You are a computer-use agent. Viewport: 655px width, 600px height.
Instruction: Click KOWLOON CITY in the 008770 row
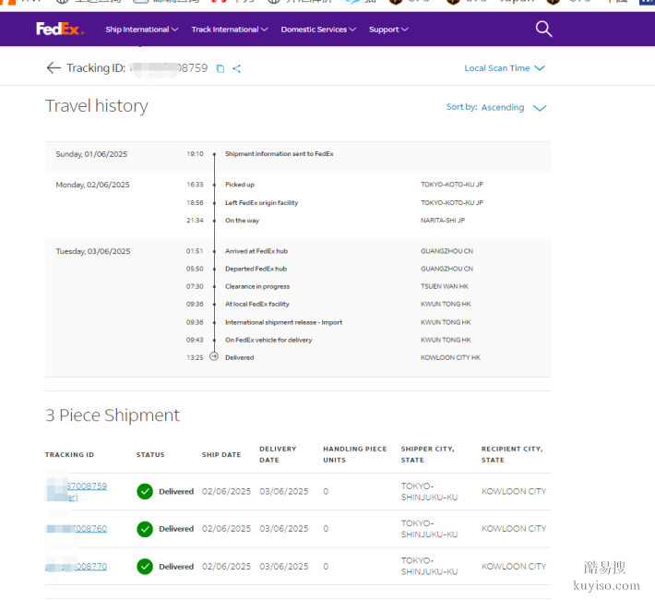pyautogui.click(x=514, y=567)
